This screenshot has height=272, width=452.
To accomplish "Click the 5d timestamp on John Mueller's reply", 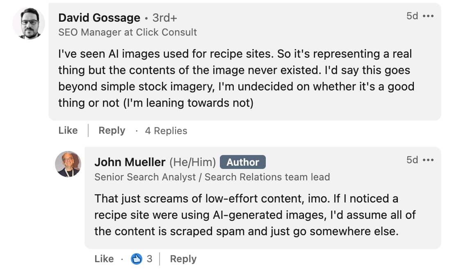I will tap(412, 160).
